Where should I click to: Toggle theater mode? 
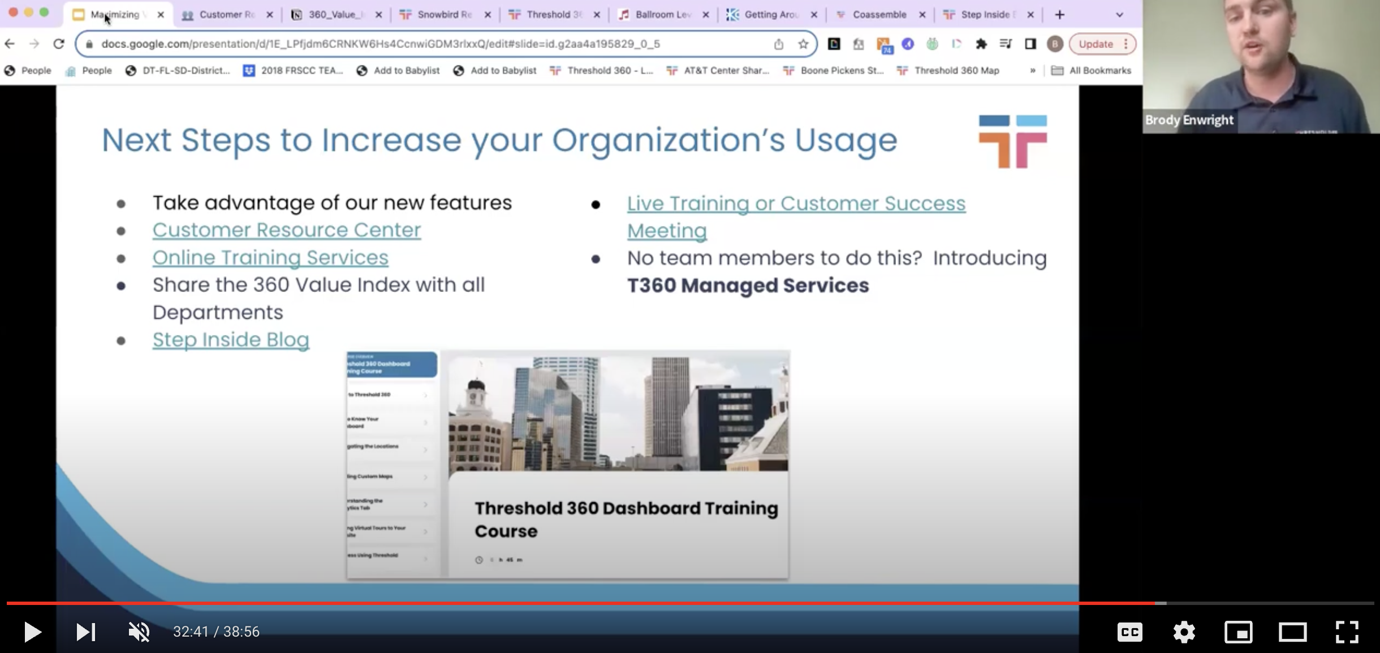1292,632
